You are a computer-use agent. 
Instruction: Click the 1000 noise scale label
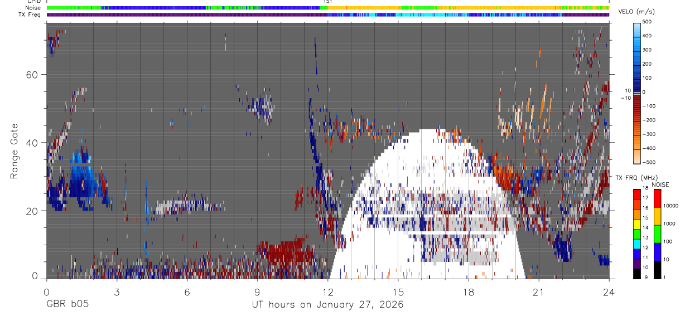[669, 223]
